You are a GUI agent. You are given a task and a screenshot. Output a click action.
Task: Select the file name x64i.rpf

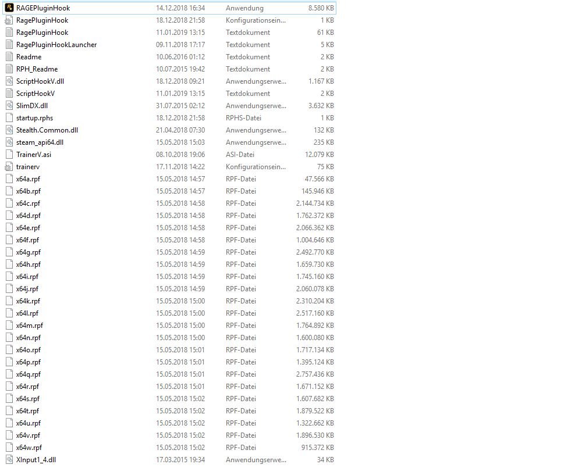click(x=27, y=277)
